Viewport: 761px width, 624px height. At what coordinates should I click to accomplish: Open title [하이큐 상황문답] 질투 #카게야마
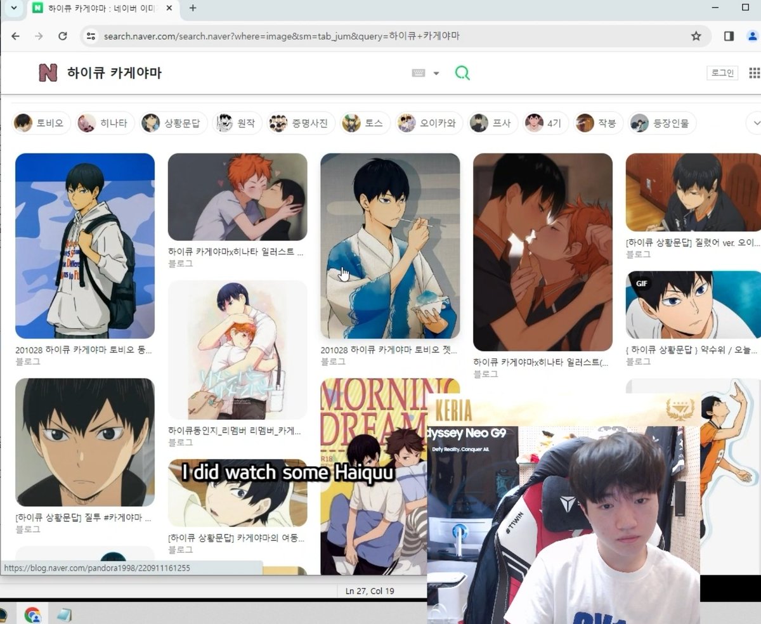[x=84, y=517]
